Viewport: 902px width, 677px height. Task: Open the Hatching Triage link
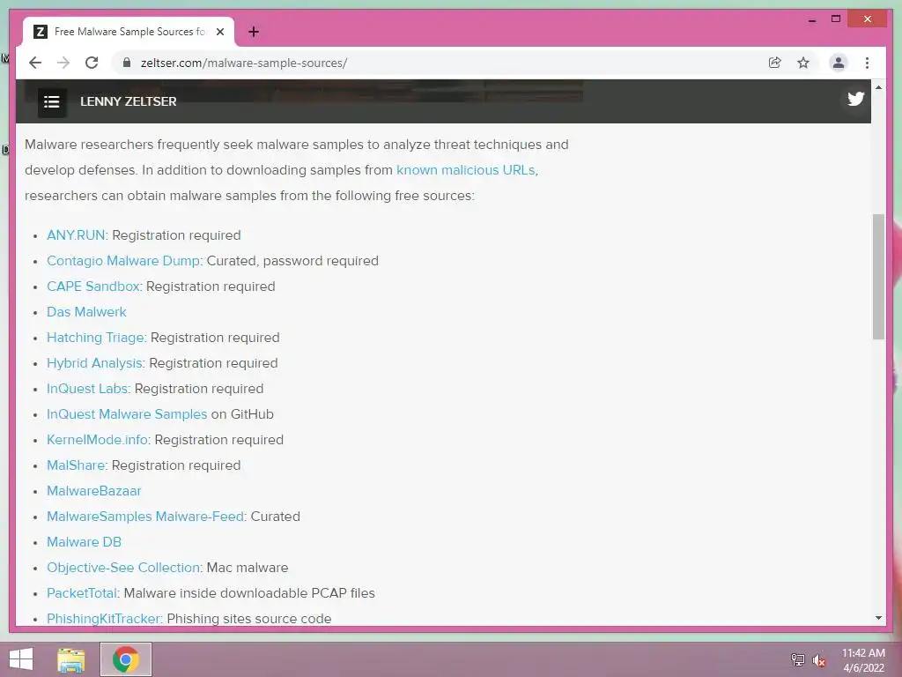coord(95,338)
